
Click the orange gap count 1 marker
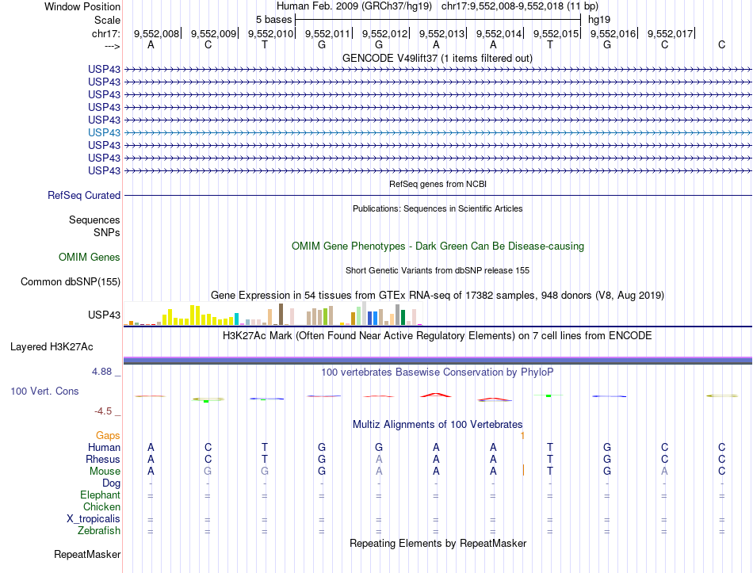[x=522, y=436]
